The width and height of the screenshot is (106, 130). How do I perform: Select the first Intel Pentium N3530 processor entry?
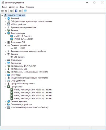click(33, 90)
